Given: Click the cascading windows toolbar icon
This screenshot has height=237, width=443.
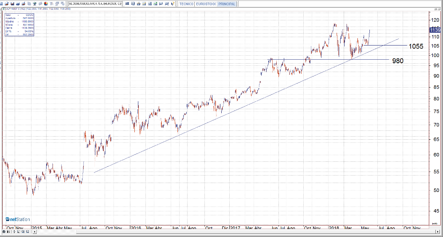Looking at the screenshot, I should tap(63, 4).
